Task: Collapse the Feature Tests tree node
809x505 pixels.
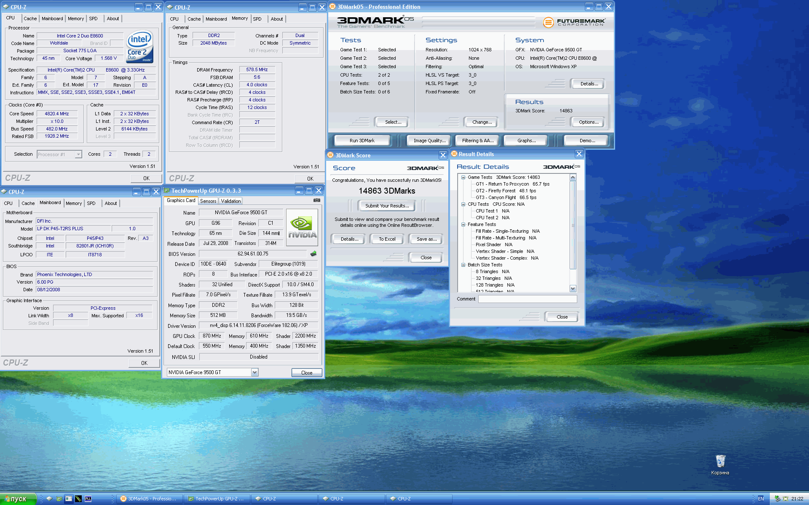Action: tap(463, 224)
